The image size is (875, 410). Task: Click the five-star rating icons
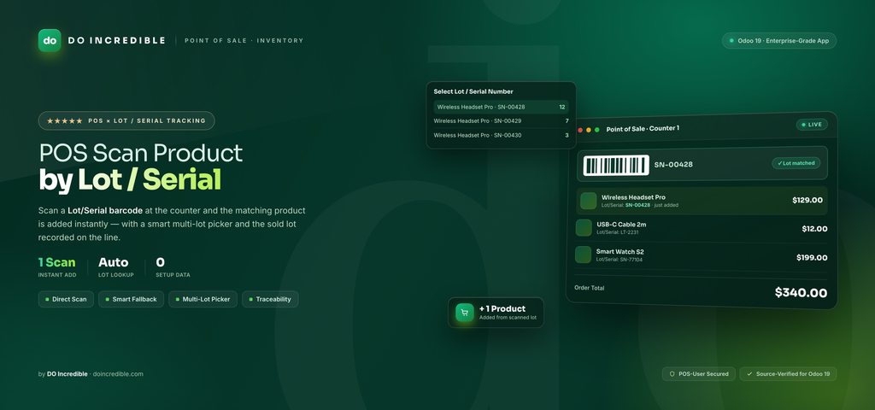65,120
